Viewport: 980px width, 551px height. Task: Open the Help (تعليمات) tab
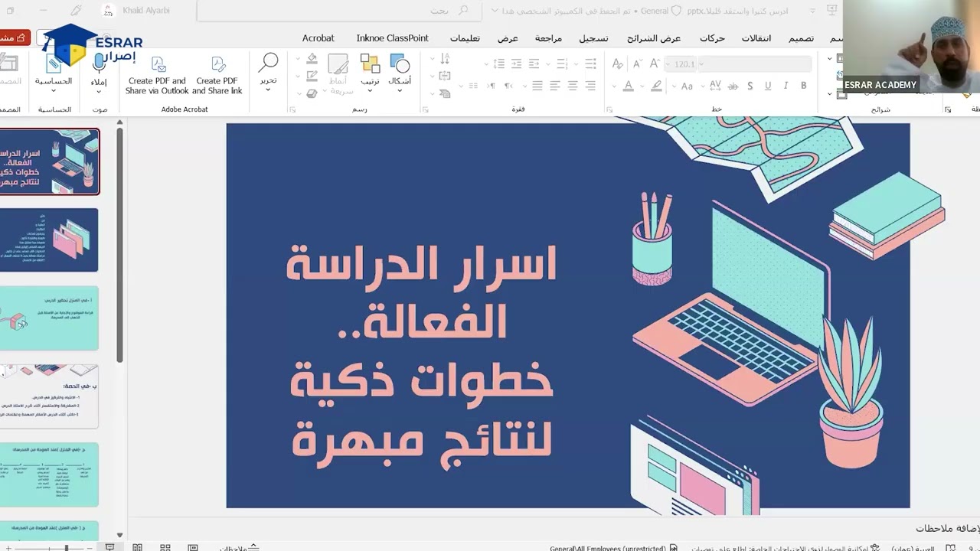pos(465,38)
